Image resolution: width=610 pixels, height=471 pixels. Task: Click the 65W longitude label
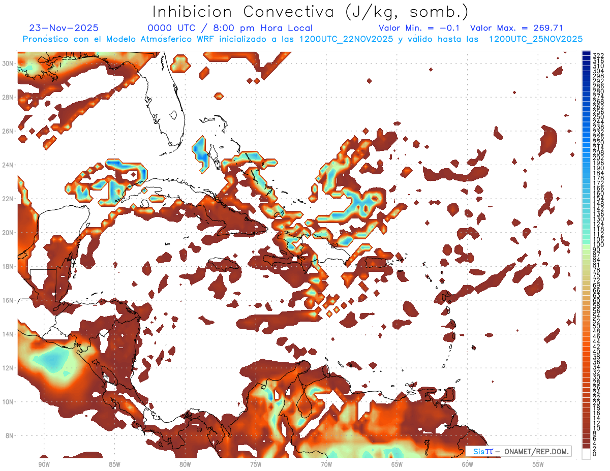click(397, 464)
